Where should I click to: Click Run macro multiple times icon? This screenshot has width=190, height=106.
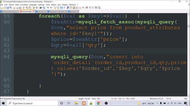click(x=96, y=8)
